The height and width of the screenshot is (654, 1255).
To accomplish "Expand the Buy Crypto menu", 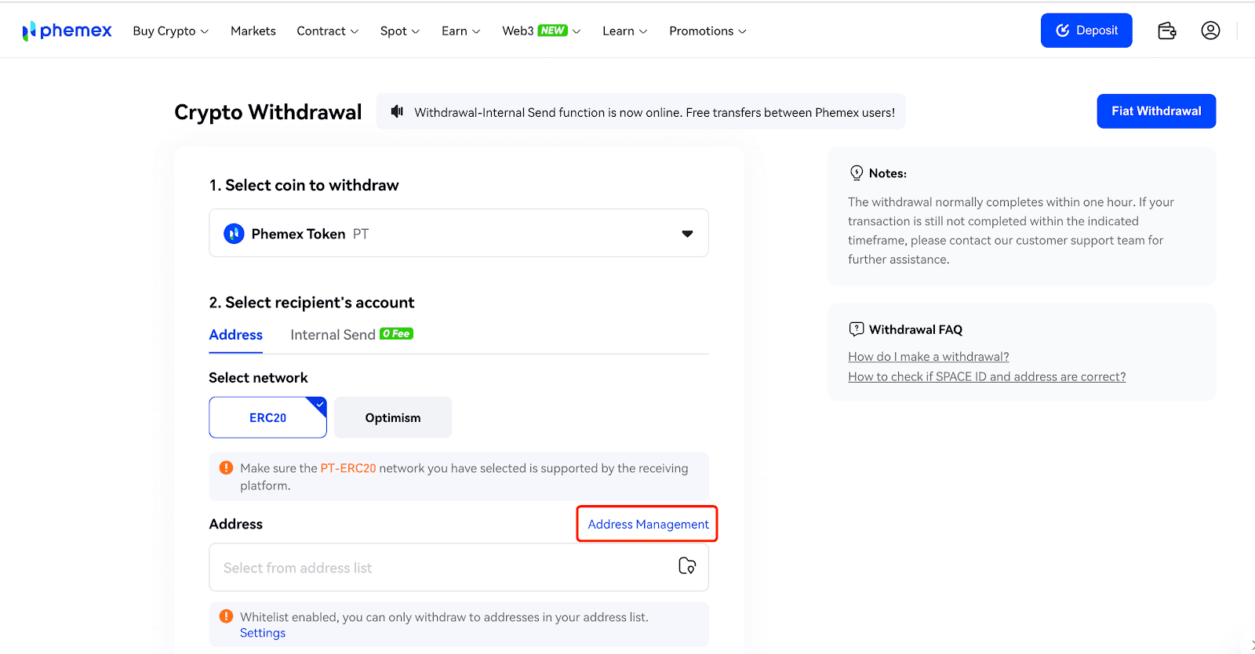I will click(x=170, y=31).
